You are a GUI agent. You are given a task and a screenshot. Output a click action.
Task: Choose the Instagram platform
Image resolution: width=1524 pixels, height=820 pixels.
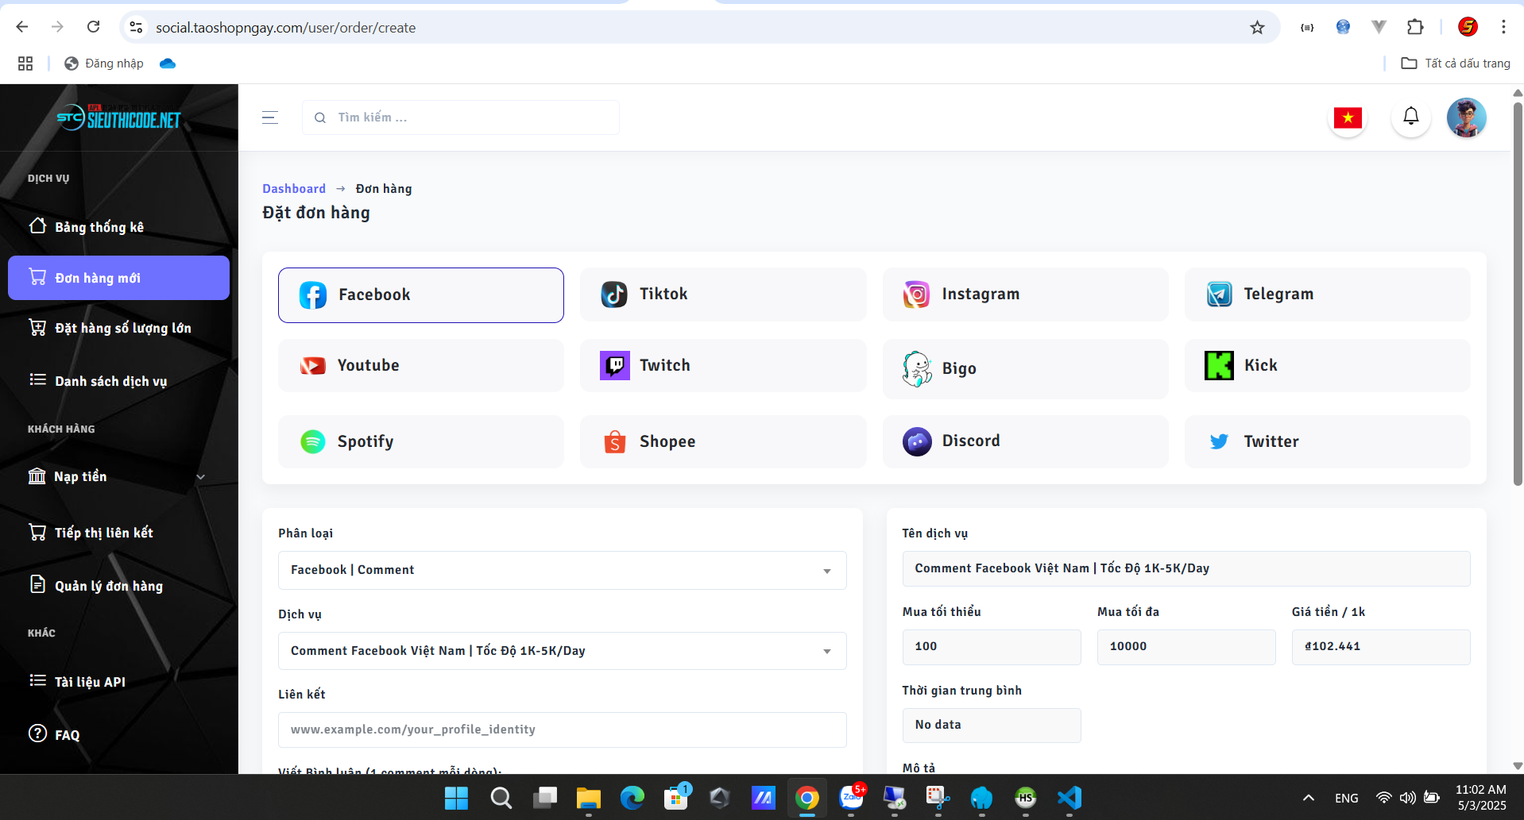click(1024, 295)
